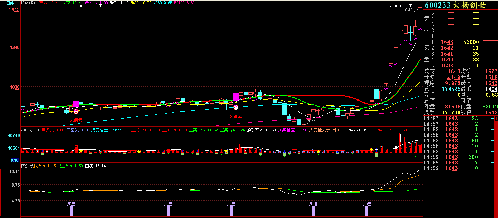Viewport: 498px width, 218px height.
Task: Select buy level 1640 with volume 88
Action: pyautogui.click(x=461, y=60)
